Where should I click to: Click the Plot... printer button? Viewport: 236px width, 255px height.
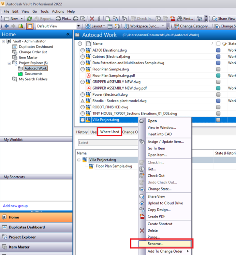coord(63,19)
